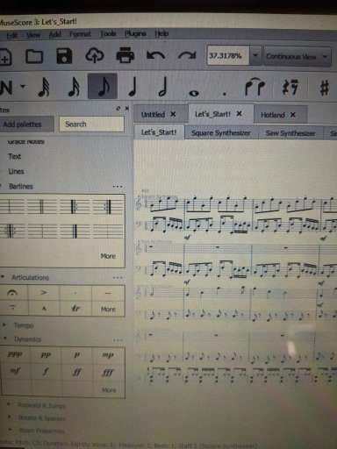
Task: Open the Plugins menu
Action: 135,34
